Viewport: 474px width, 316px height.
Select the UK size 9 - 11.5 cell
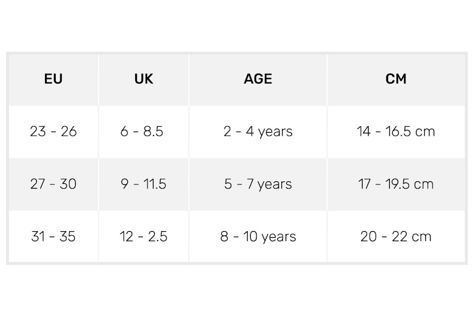point(143,184)
